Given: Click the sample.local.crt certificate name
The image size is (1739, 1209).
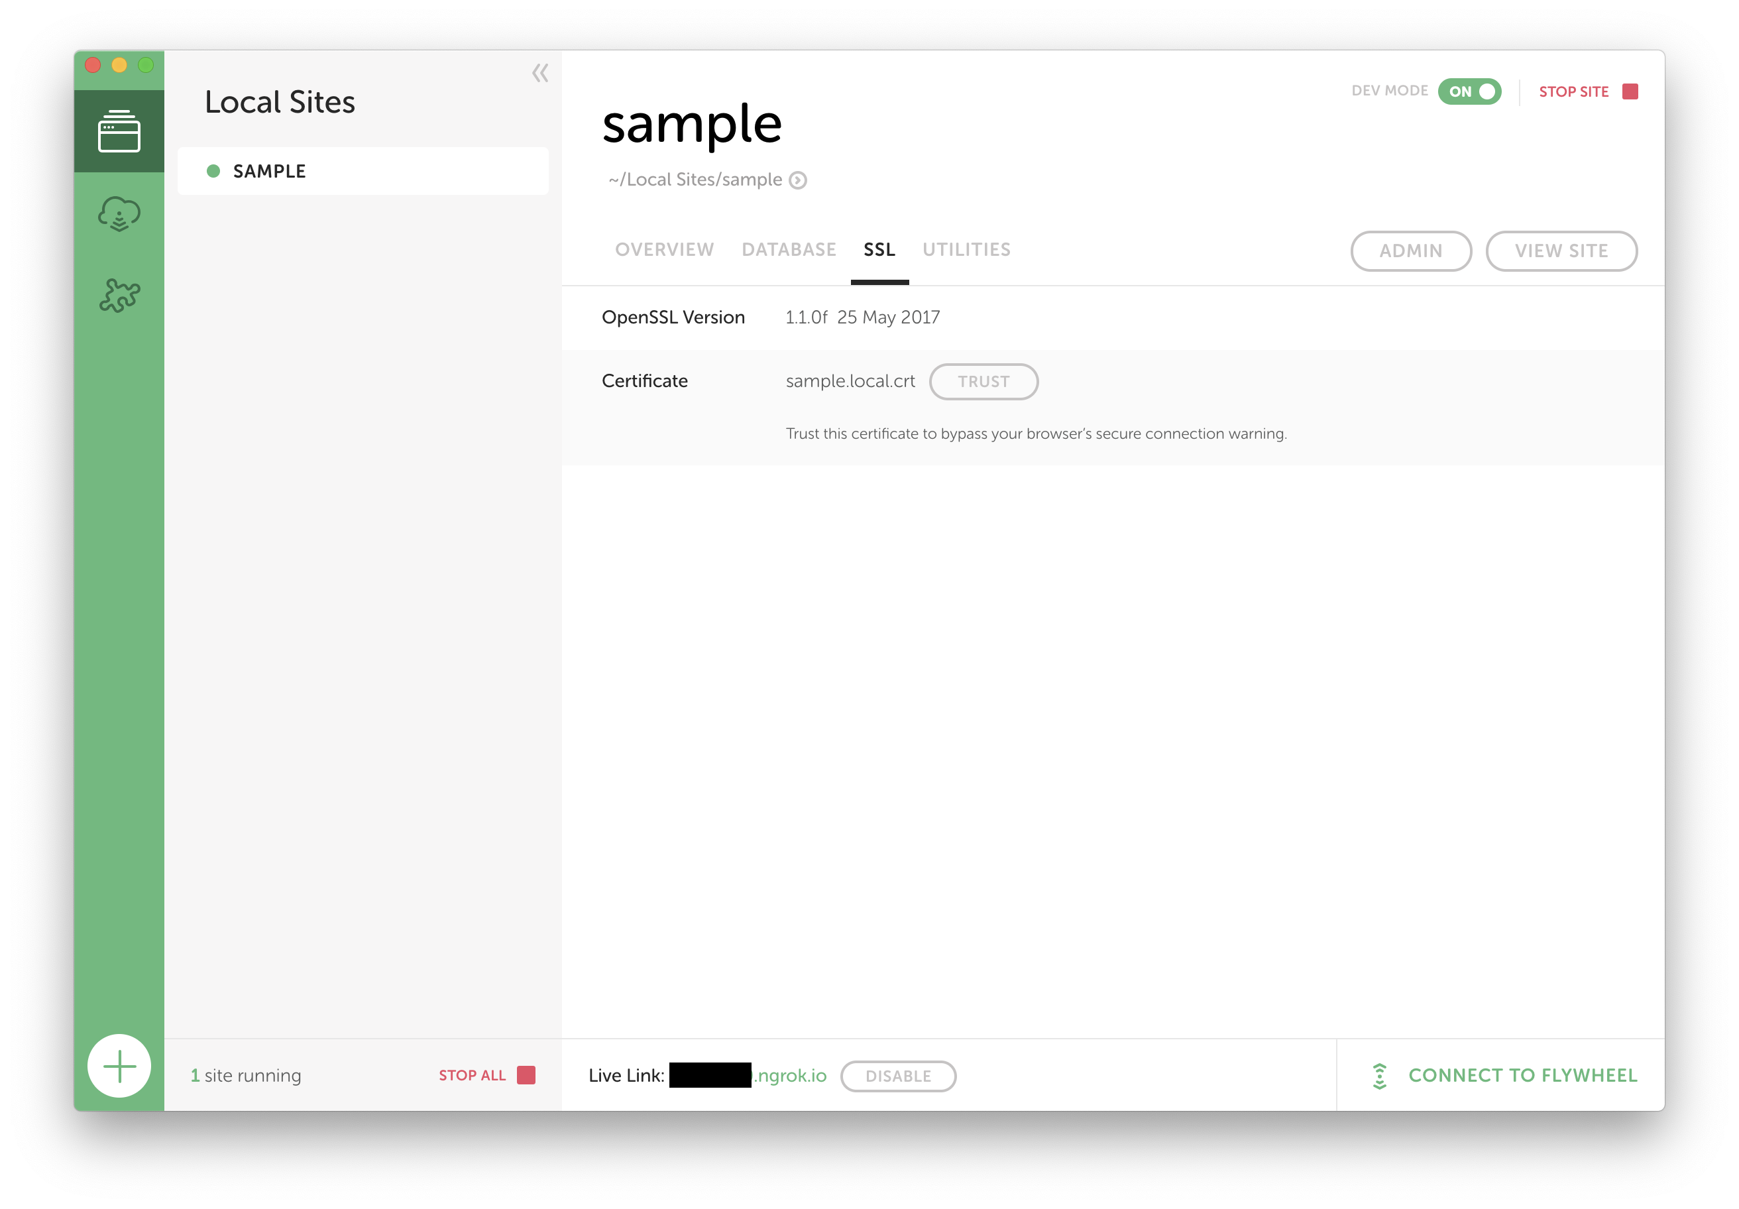Looking at the screenshot, I should pos(850,381).
